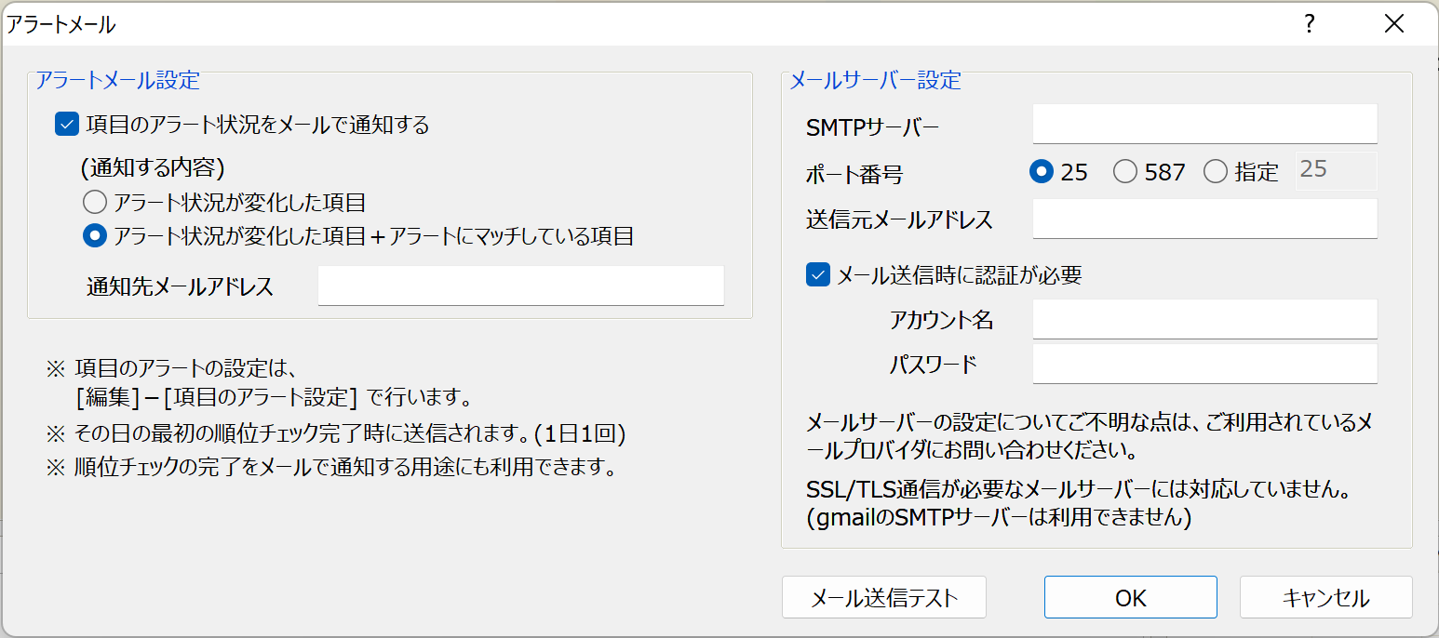Select アラート状況が変化した項目＋アラートにマッチしている項目 option
The height and width of the screenshot is (638, 1439).
tap(94, 237)
